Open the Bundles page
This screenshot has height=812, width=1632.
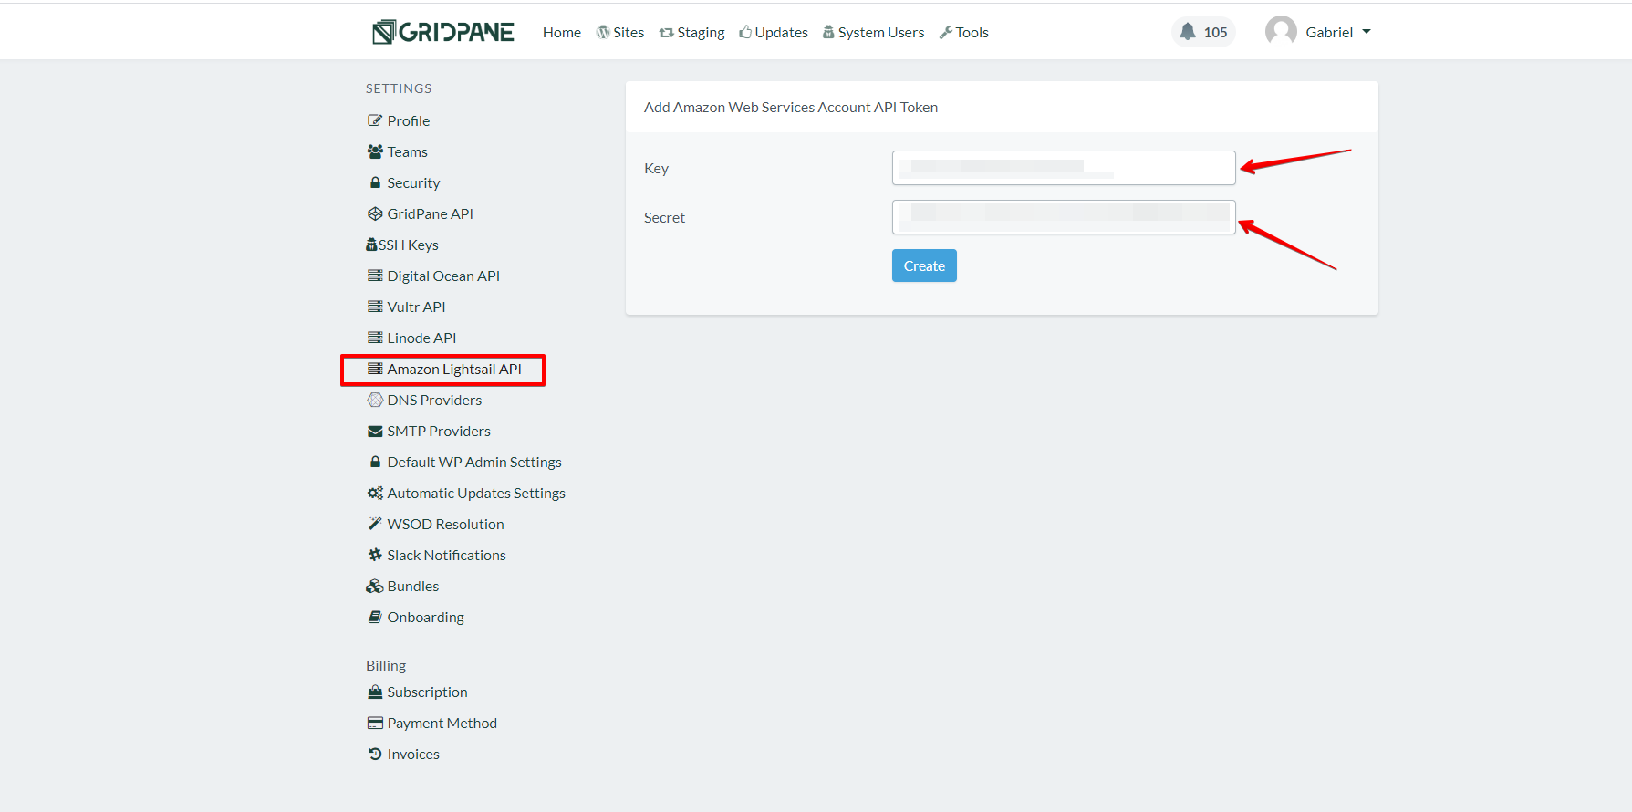[x=413, y=586]
